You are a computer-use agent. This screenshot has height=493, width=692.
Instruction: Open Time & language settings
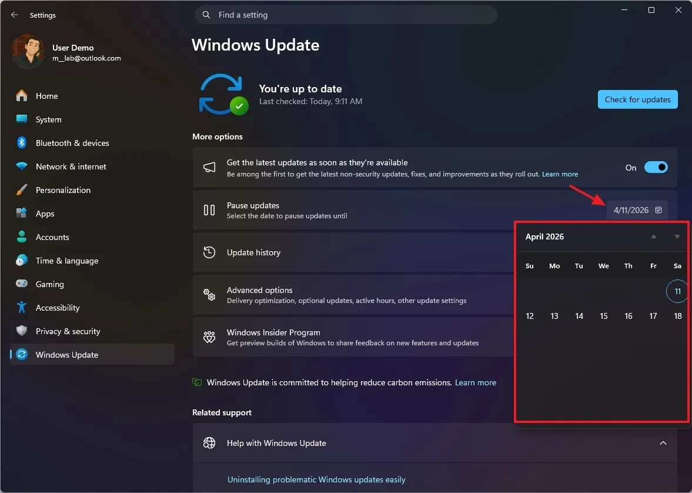click(x=93, y=261)
